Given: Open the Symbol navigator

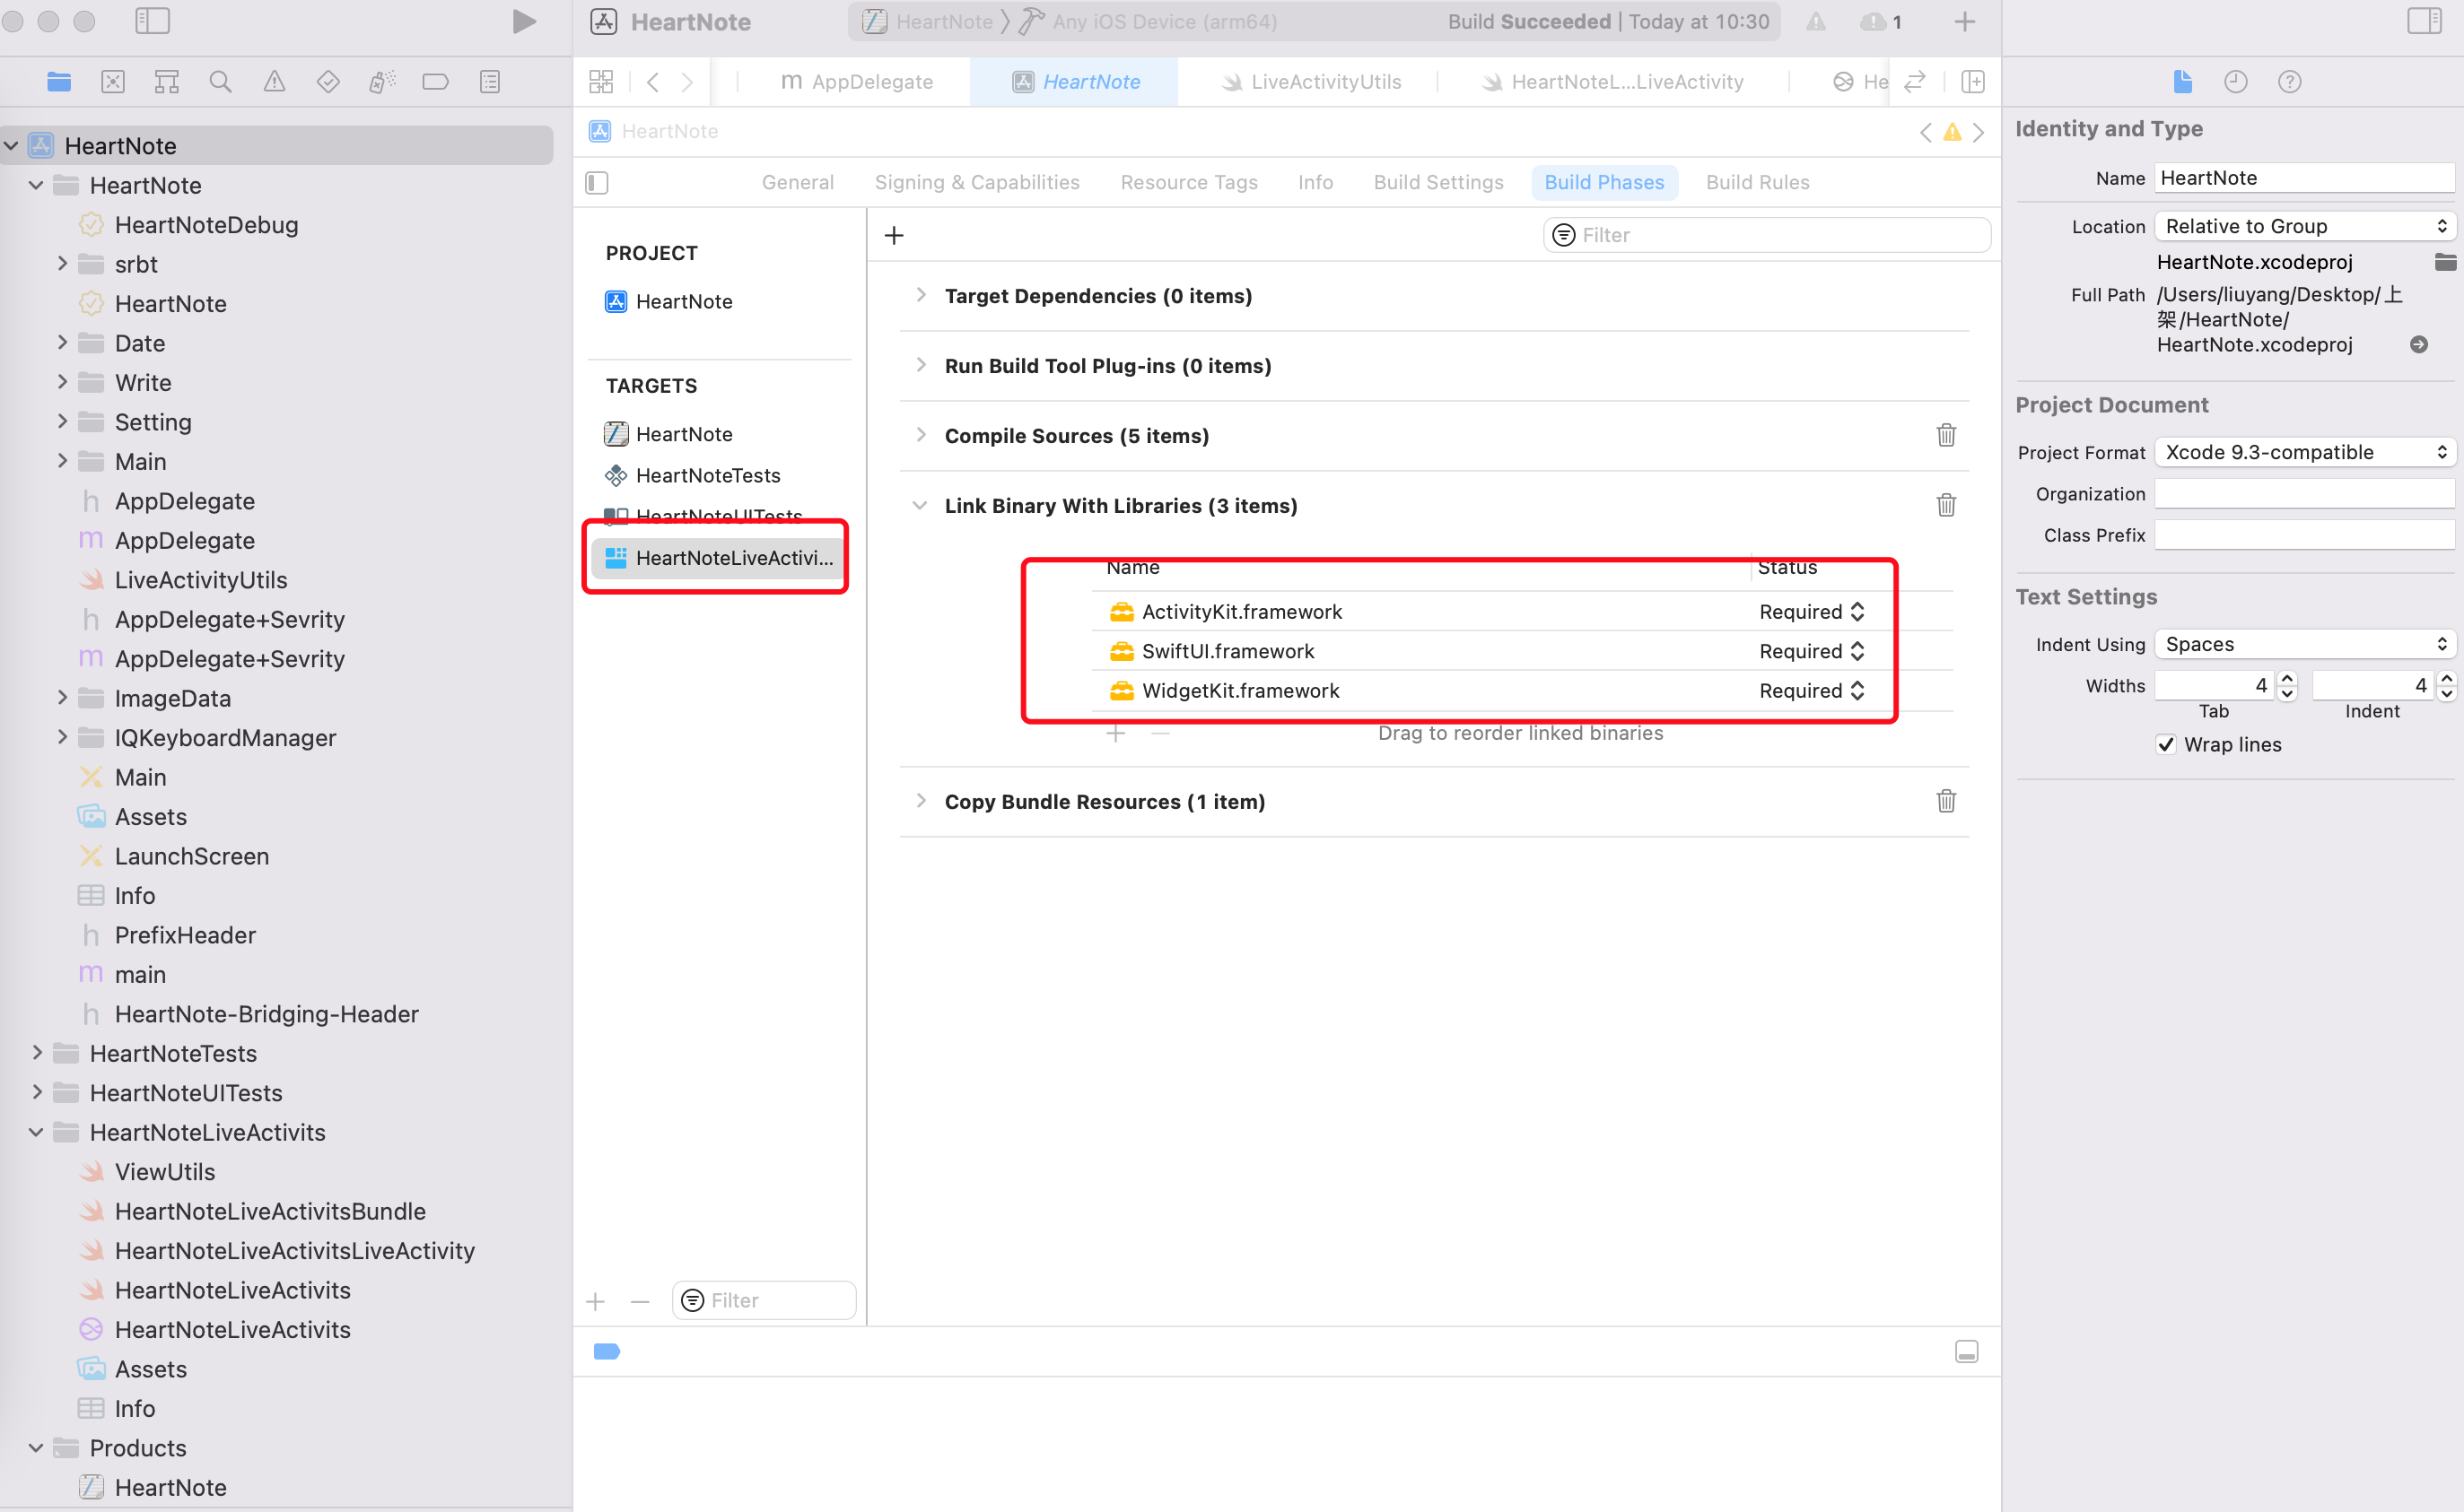Looking at the screenshot, I should coord(167,82).
